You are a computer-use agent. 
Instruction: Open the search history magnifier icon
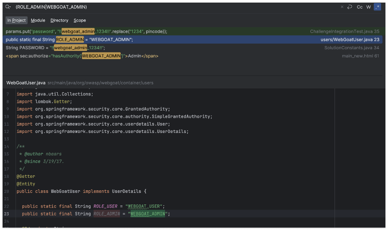[8, 7]
